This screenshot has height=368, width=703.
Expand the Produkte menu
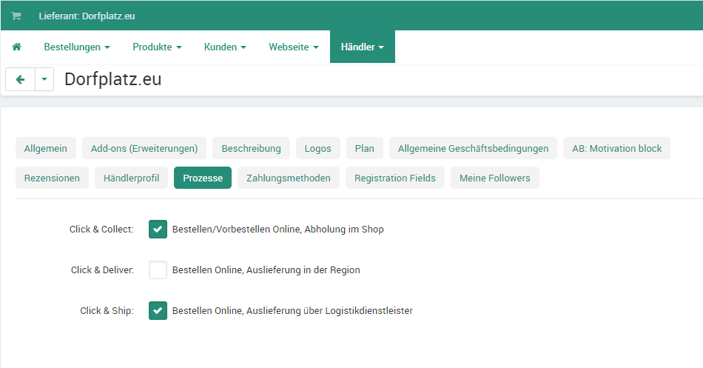157,47
